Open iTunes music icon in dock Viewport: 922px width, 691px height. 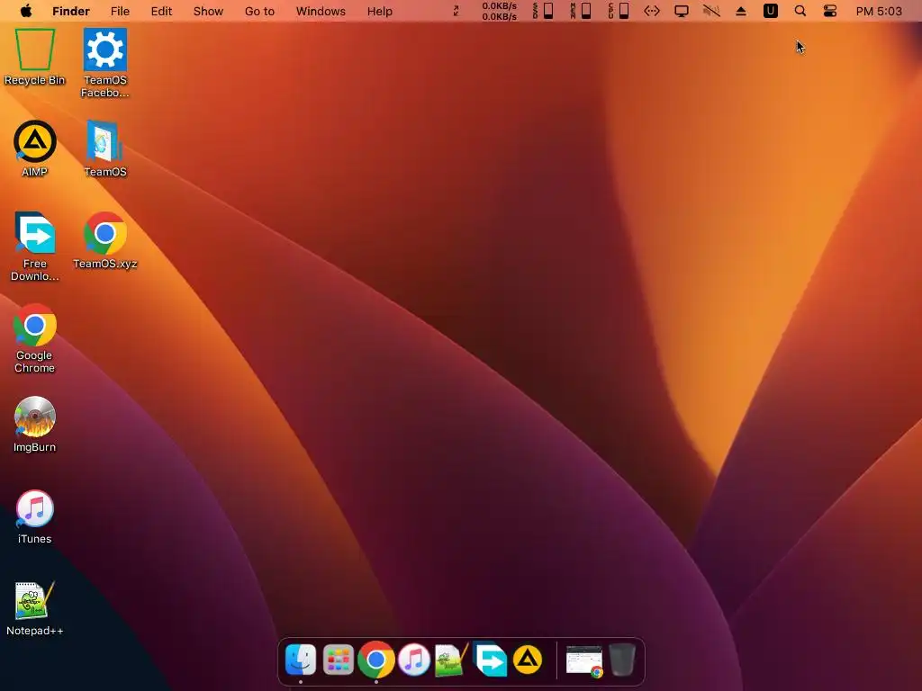pyautogui.click(x=414, y=660)
